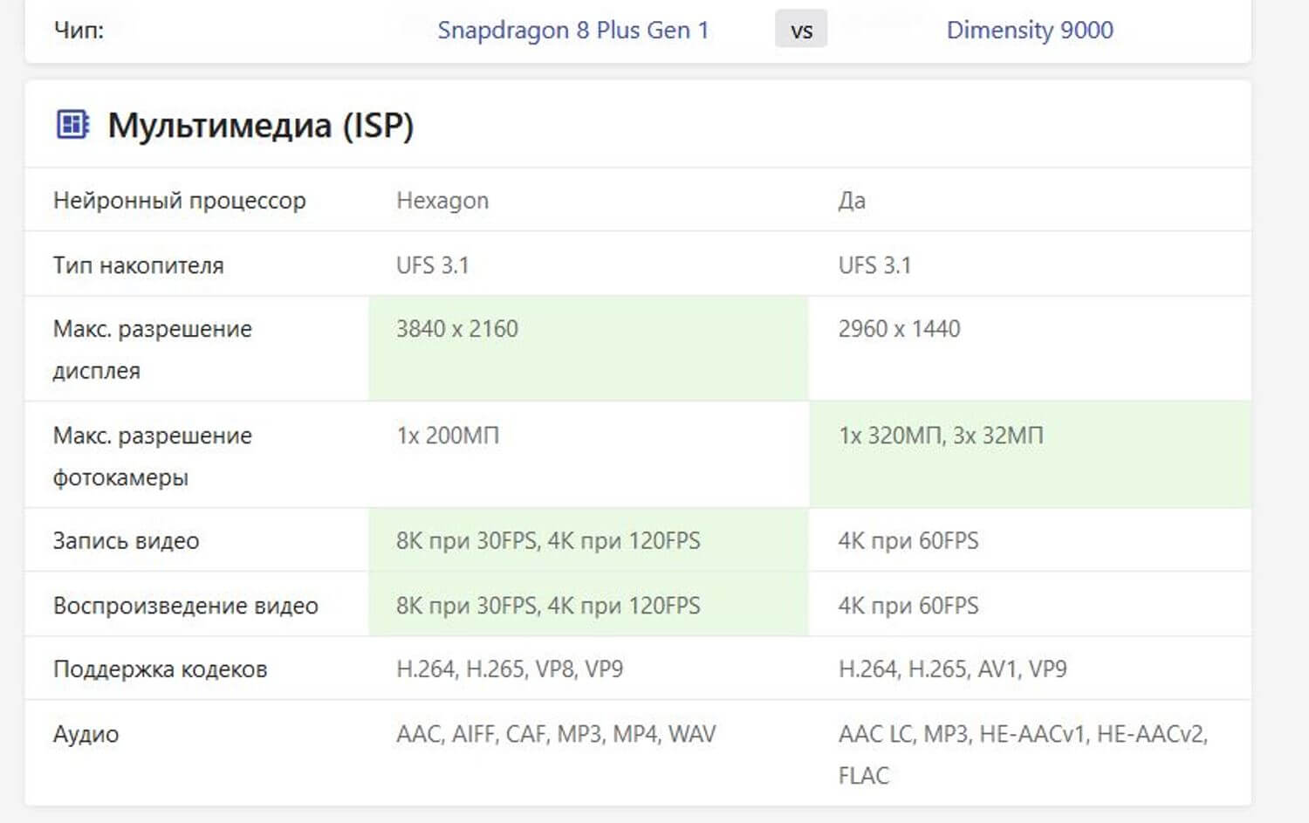This screenshot has height=823, width=1309.
Task: Click the vs comparison badge
Action: (801, 31)
